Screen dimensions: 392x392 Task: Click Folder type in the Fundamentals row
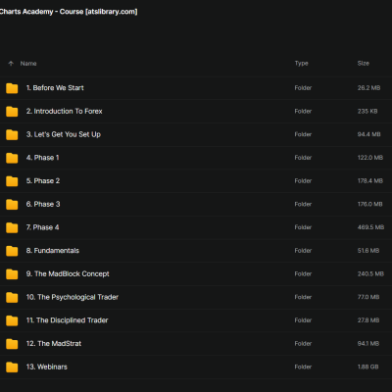[303, 251]
